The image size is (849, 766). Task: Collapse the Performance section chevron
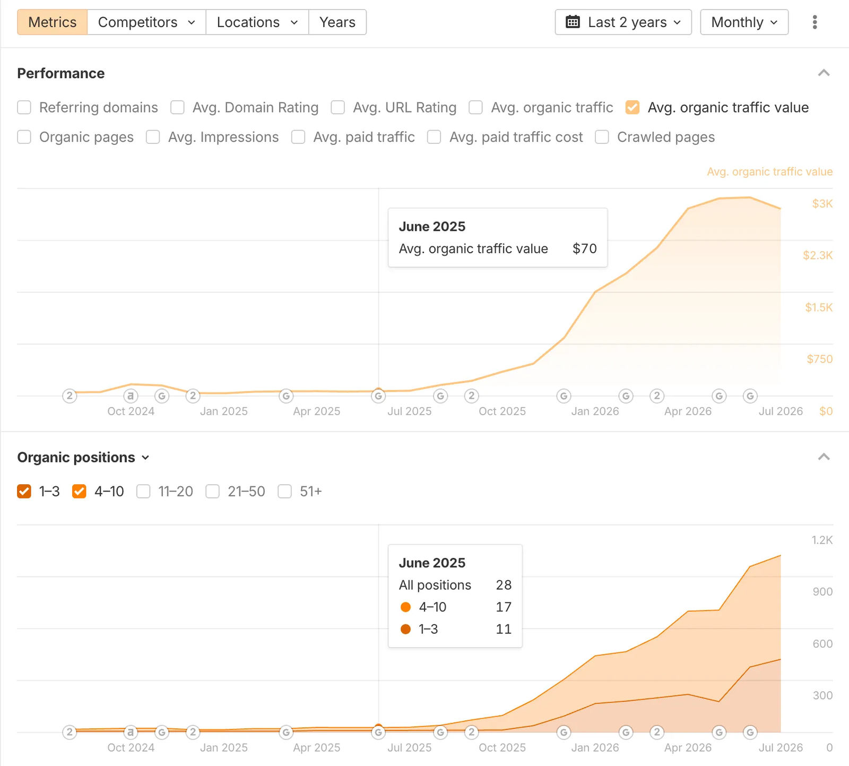pyautogui.click(x=824, y=73)
